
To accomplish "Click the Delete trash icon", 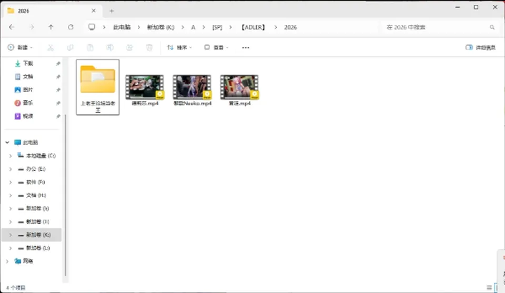I will coord(149,48).
